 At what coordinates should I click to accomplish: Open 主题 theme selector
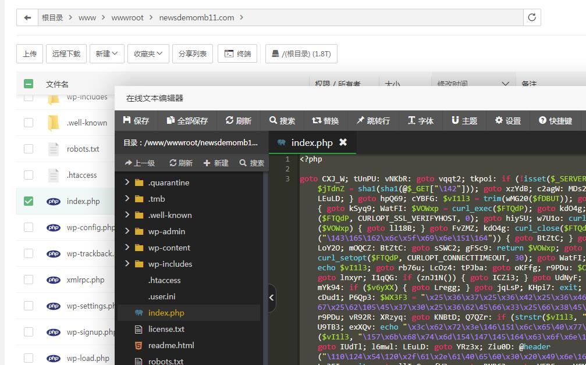pos(464,120)
